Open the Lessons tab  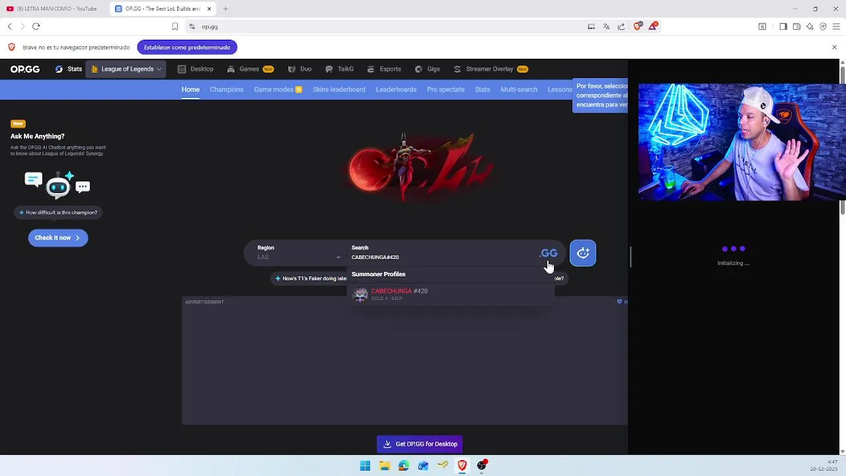(560, 89)
